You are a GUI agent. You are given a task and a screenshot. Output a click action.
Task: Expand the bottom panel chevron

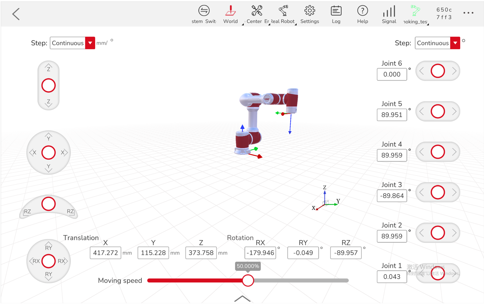coord(242,299)
